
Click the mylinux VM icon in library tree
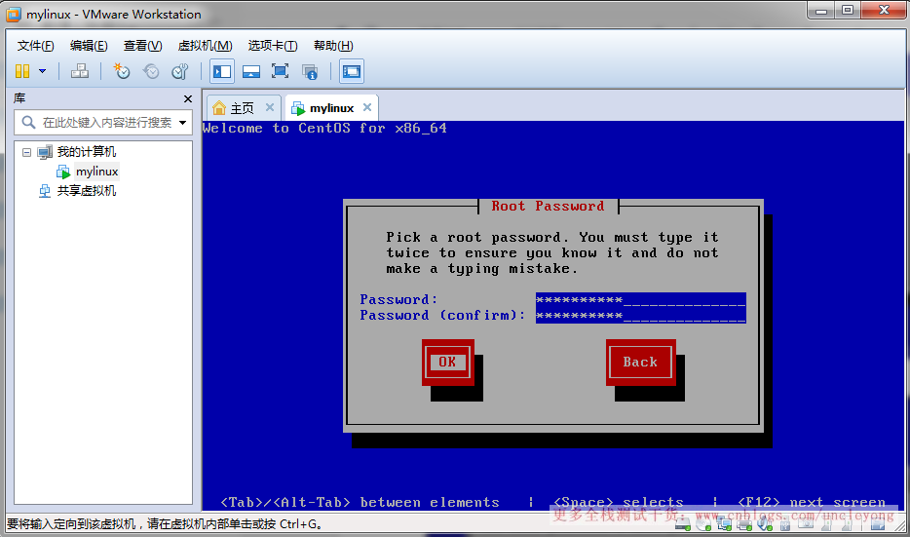(63, 172)
